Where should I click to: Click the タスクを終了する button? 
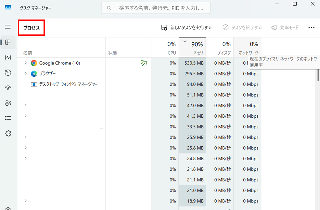[x=242, y=28]
